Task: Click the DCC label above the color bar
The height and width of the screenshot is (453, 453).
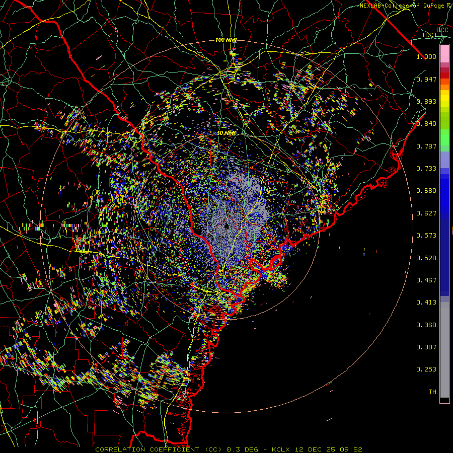Action: click(x=442, y=30)
